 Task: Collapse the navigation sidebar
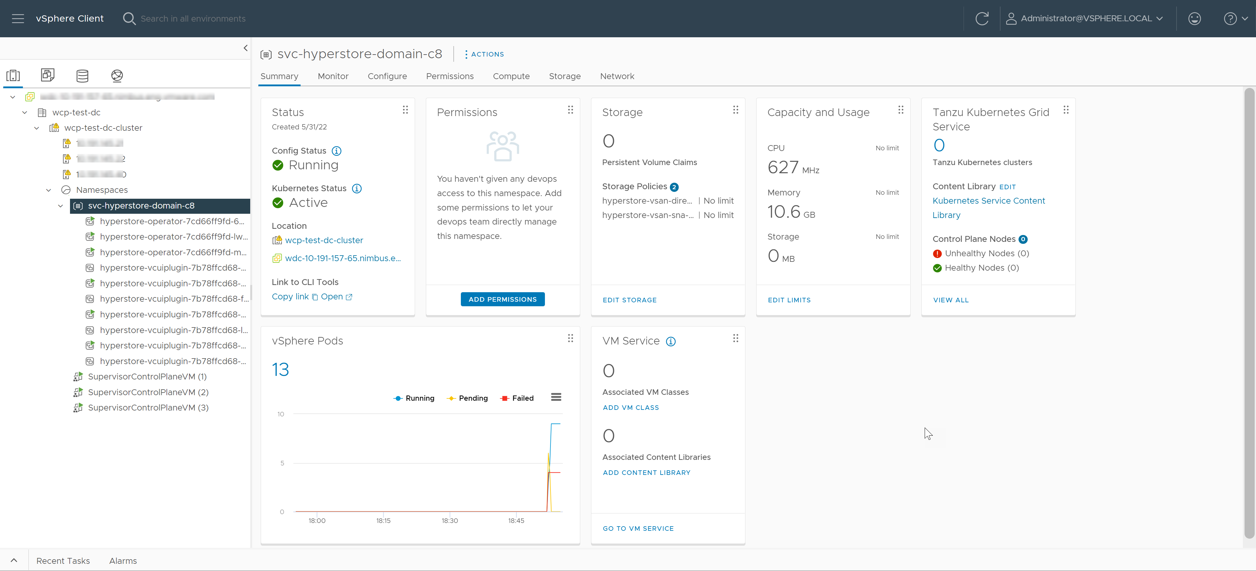[x=245, y=48]
